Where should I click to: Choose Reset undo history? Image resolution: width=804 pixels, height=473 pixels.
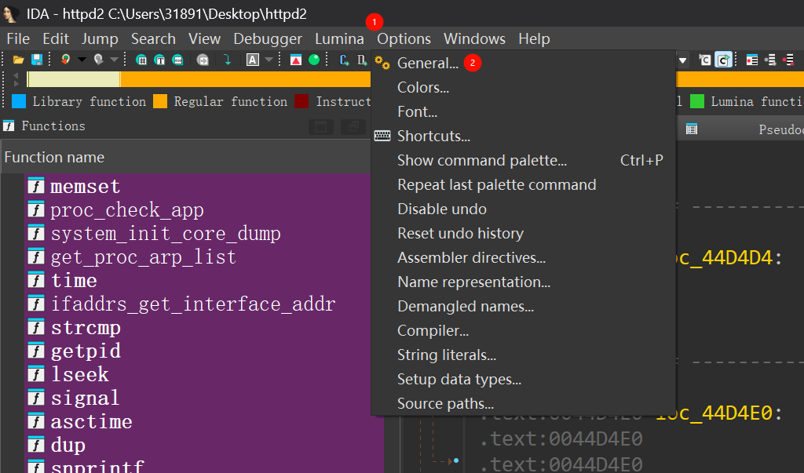point(524,233)
